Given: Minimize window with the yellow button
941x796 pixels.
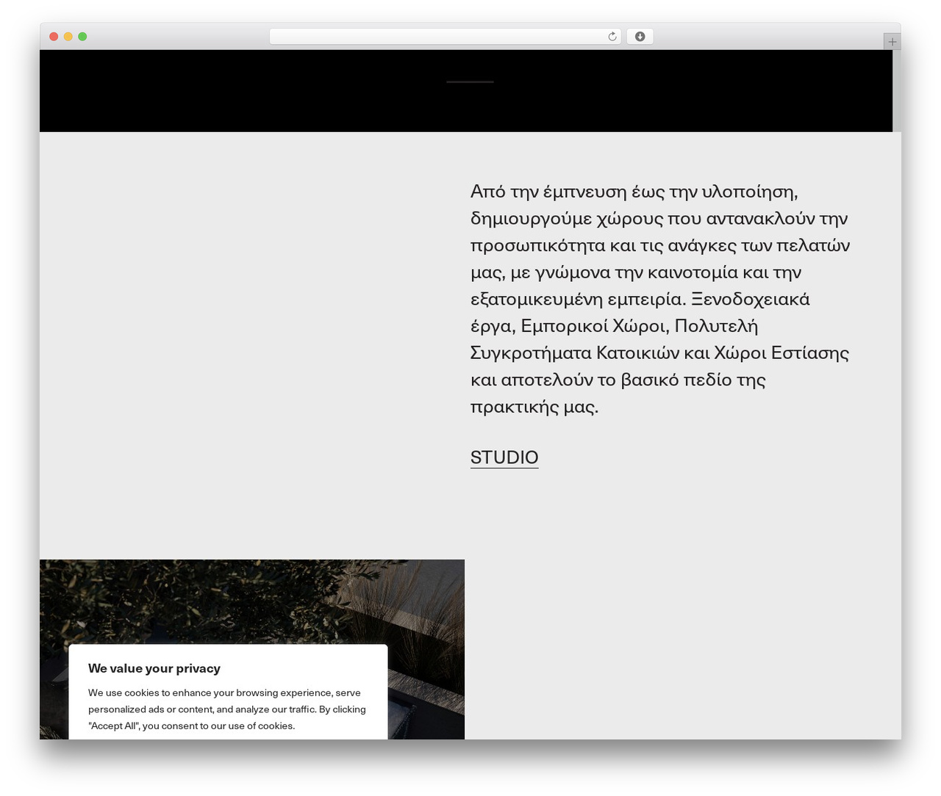Looking at the screenshot, I should click(68, 37).
